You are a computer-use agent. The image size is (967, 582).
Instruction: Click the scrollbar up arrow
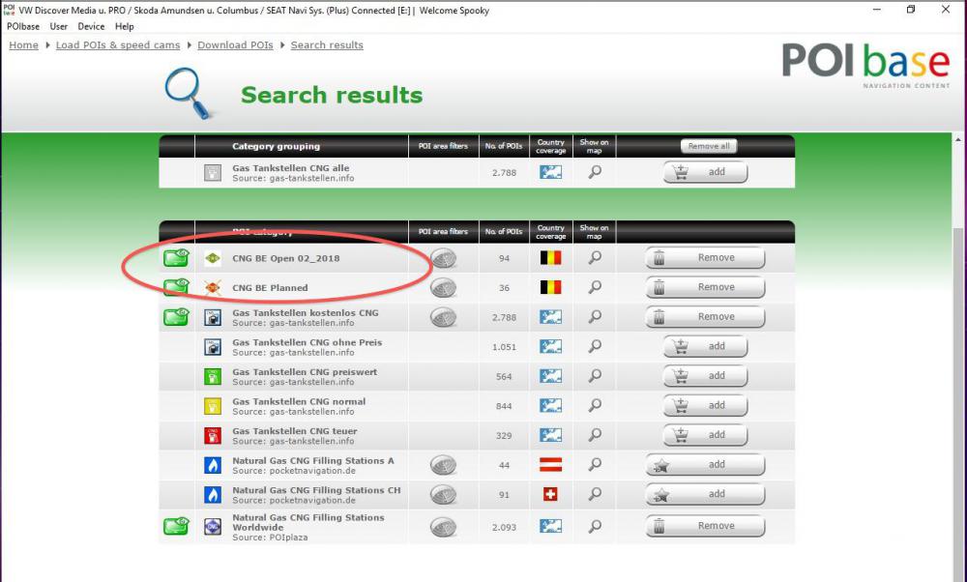[x=958, y=140]
